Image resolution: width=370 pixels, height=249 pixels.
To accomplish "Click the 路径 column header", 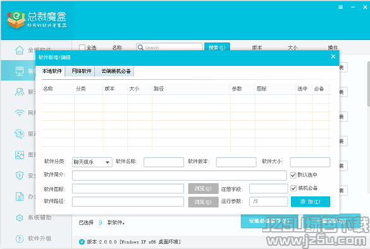I will 191,89.
